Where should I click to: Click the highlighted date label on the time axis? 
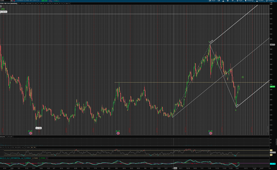tap(175, 168)
